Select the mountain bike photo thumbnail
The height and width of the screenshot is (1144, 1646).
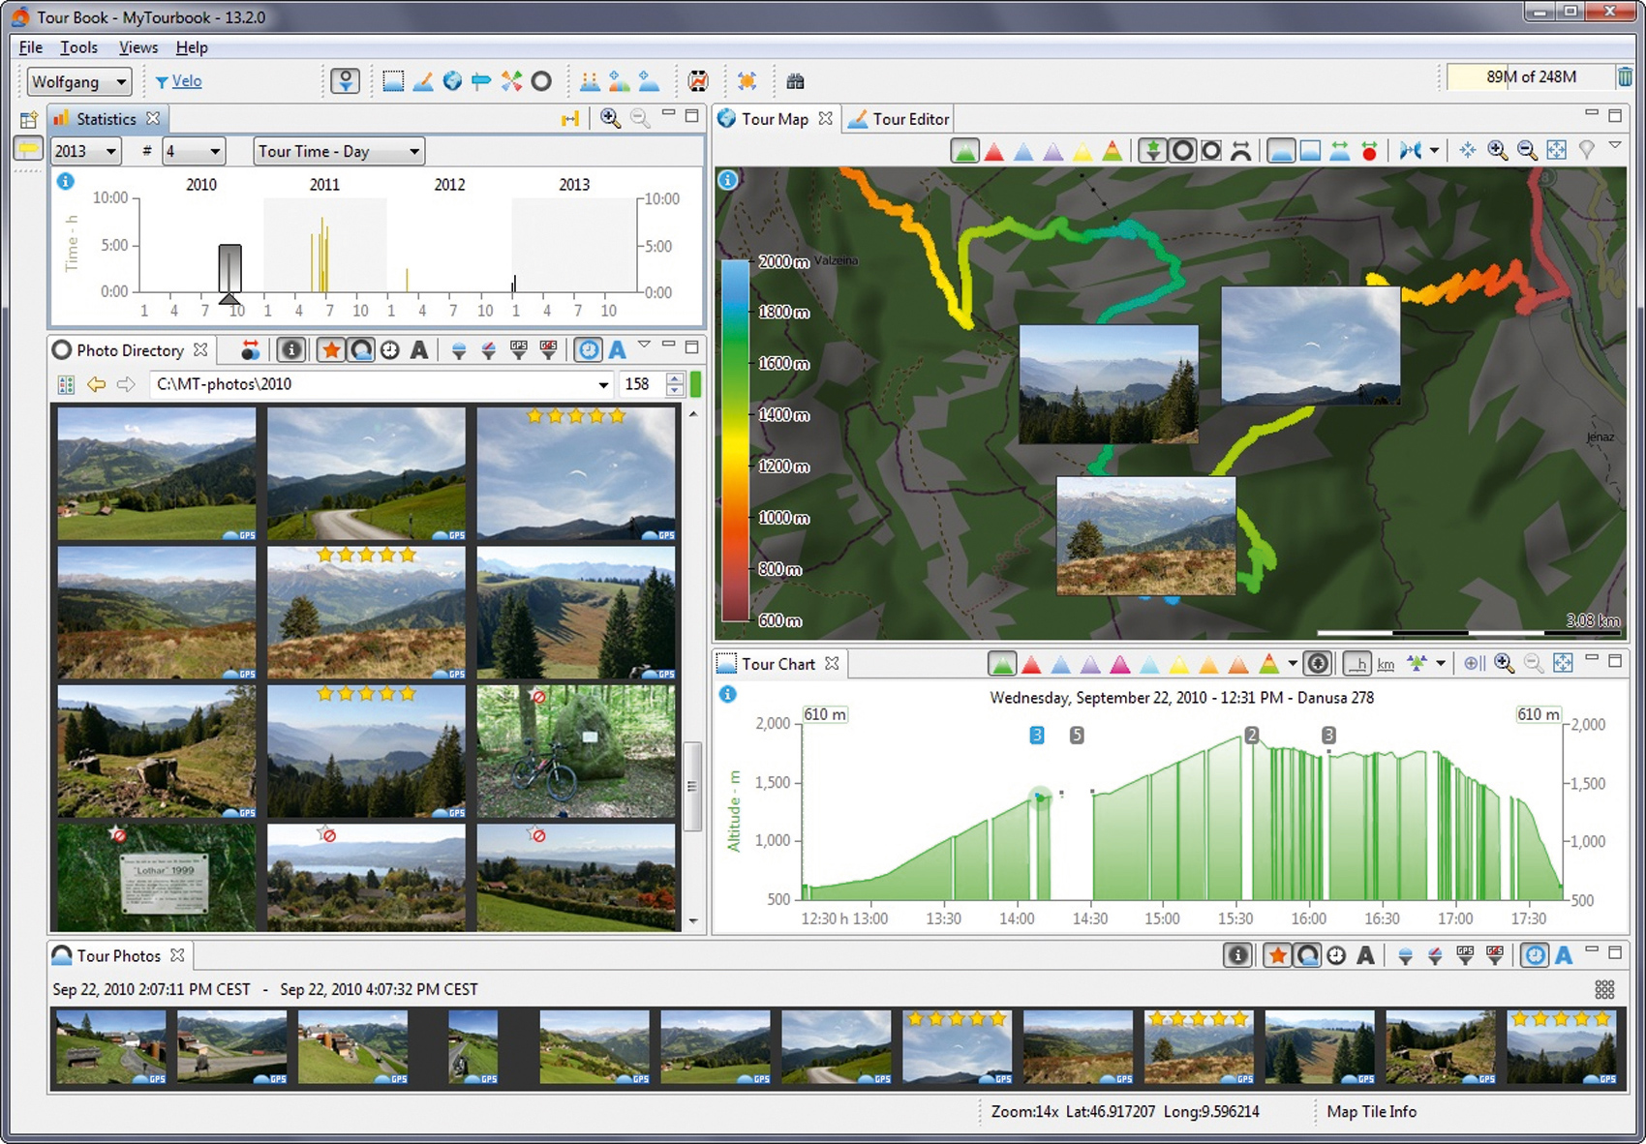click(x=576, y=752)
